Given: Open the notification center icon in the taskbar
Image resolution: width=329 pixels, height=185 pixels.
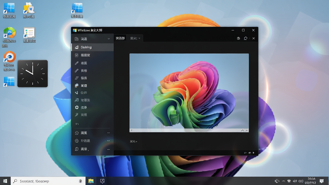Looking at the screenshot, I should point(322,181).
